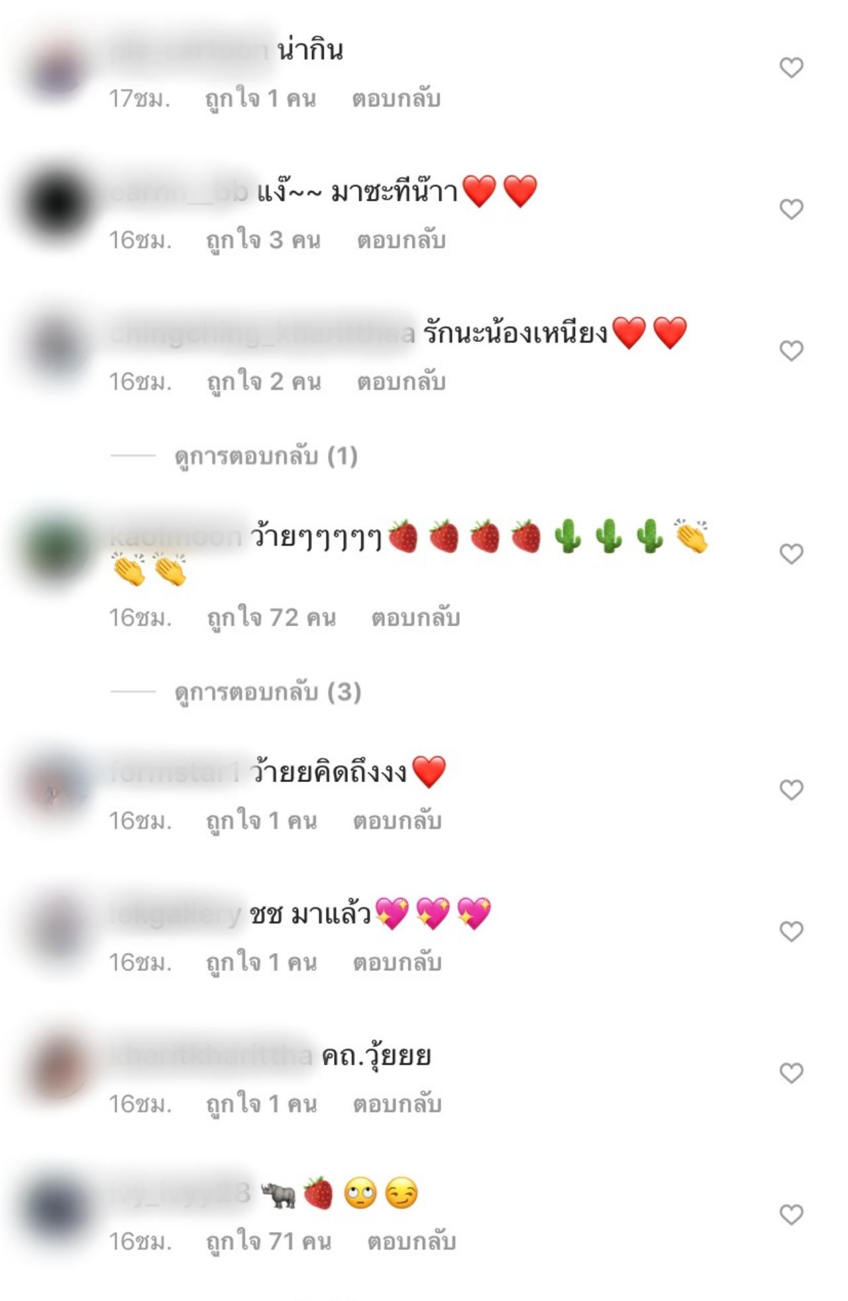
Task: Tap heart icon next to 'ชช มาแล้ว' comment
Action: [x=791, y=932]
